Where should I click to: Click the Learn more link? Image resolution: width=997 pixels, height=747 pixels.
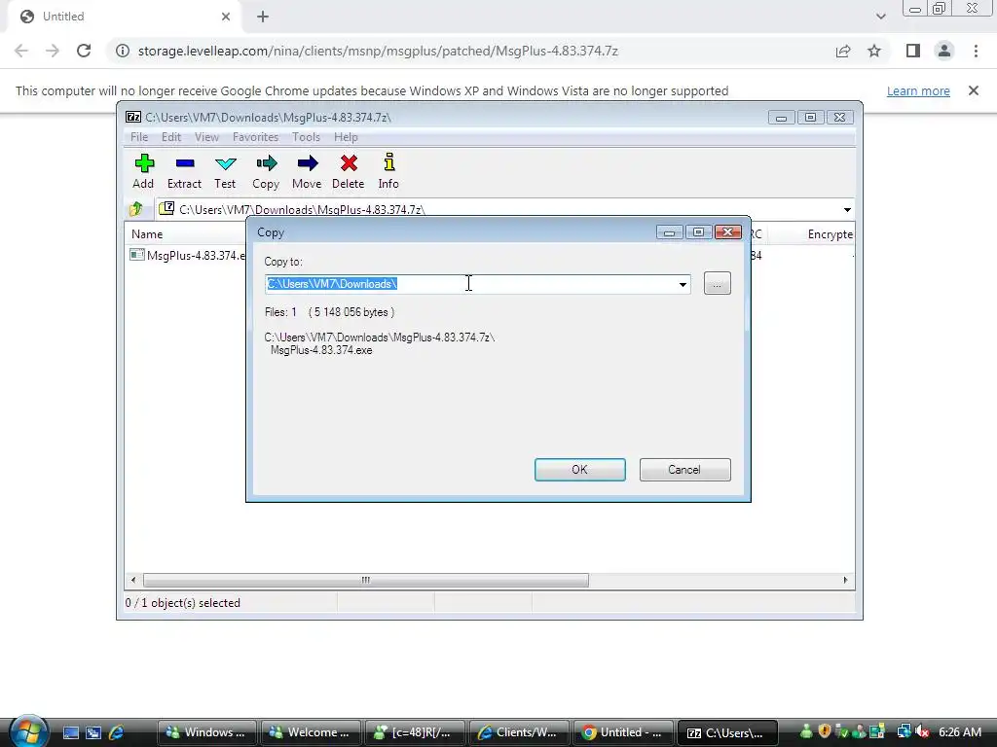918,90
